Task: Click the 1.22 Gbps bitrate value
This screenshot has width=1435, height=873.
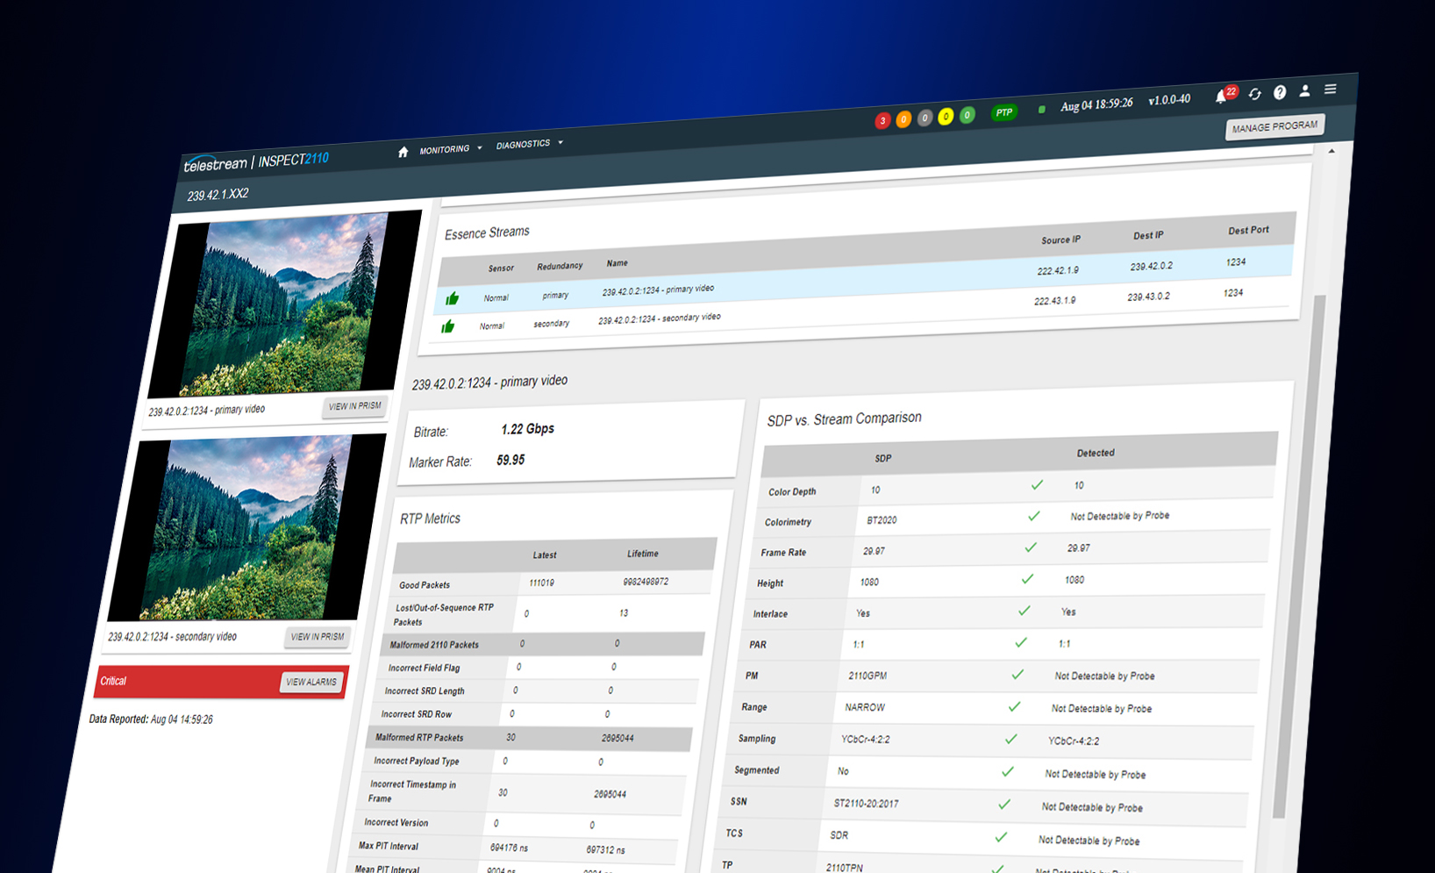Action: coord(527,429)
